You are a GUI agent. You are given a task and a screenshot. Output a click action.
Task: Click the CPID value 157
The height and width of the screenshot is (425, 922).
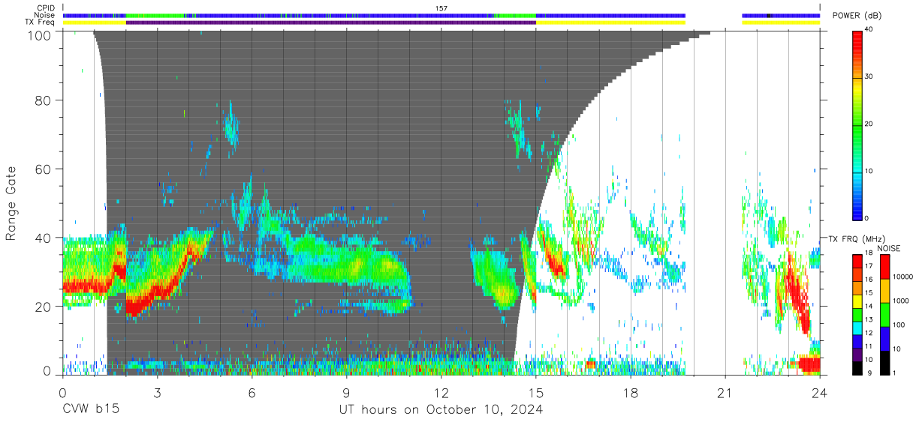[441, 8]
